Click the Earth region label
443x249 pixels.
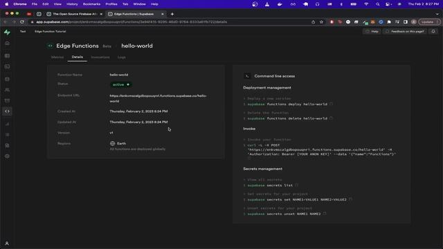pos(122,143)
